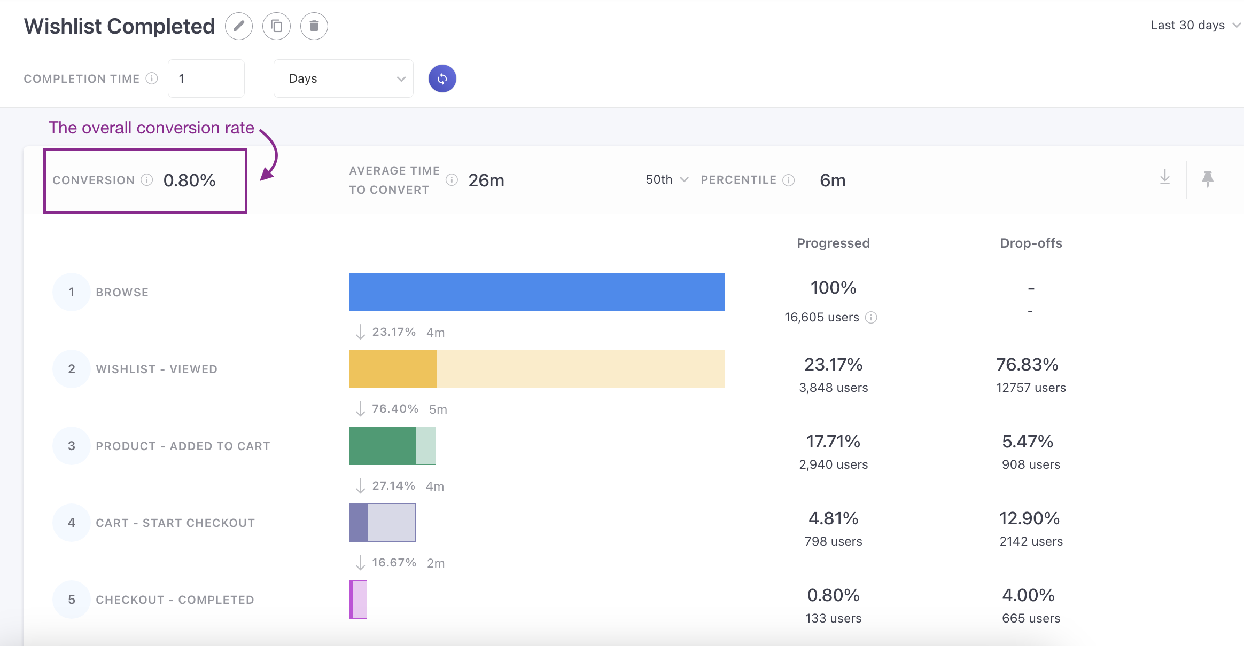
Task: Open info icon next to 16,605 users
Action: point(871,318)
